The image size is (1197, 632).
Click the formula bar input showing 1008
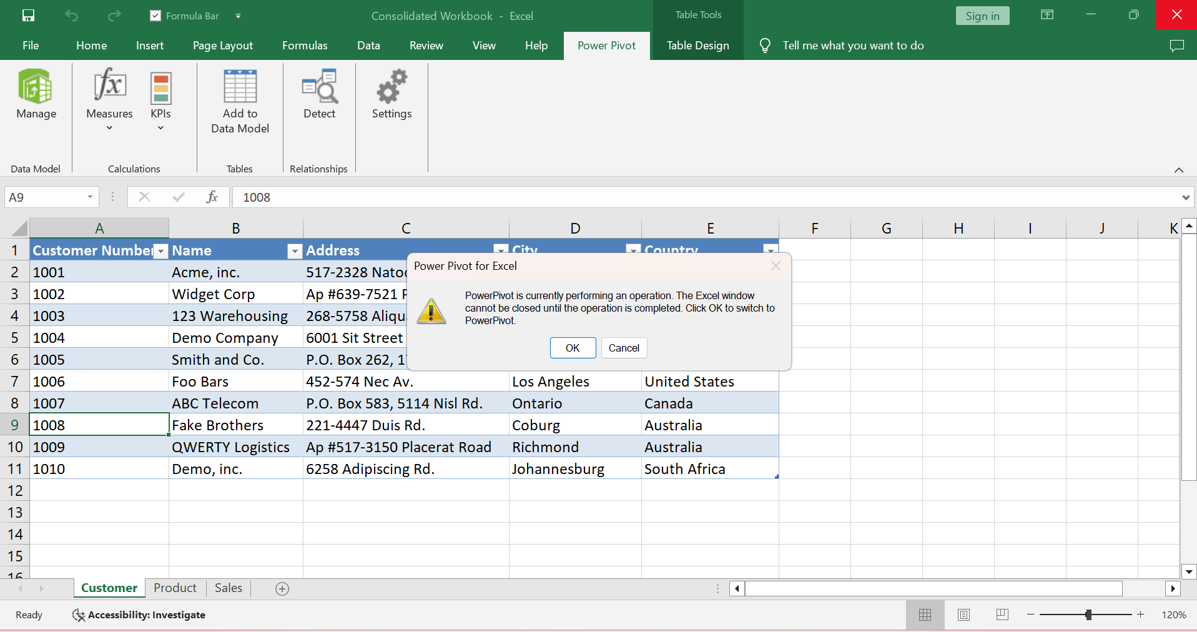point(706,197)
